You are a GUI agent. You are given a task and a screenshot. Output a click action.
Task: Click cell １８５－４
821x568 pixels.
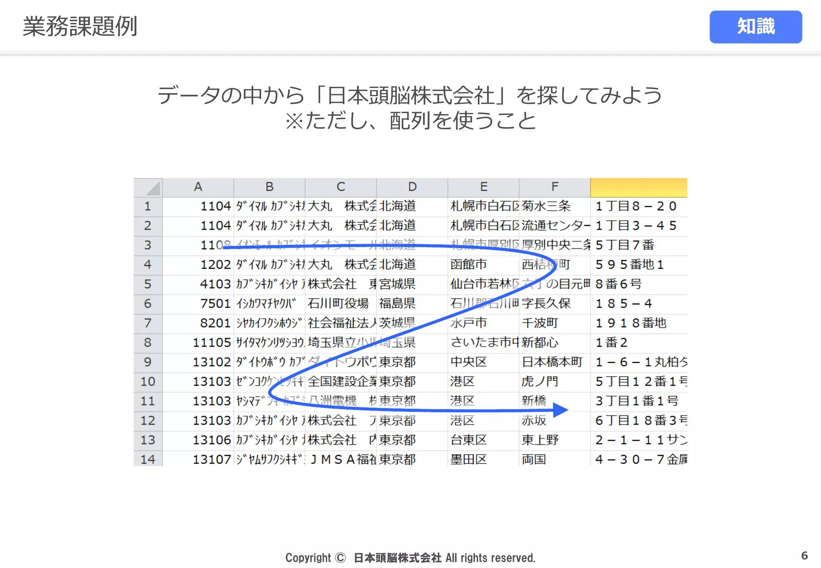(x=639, y=304)
